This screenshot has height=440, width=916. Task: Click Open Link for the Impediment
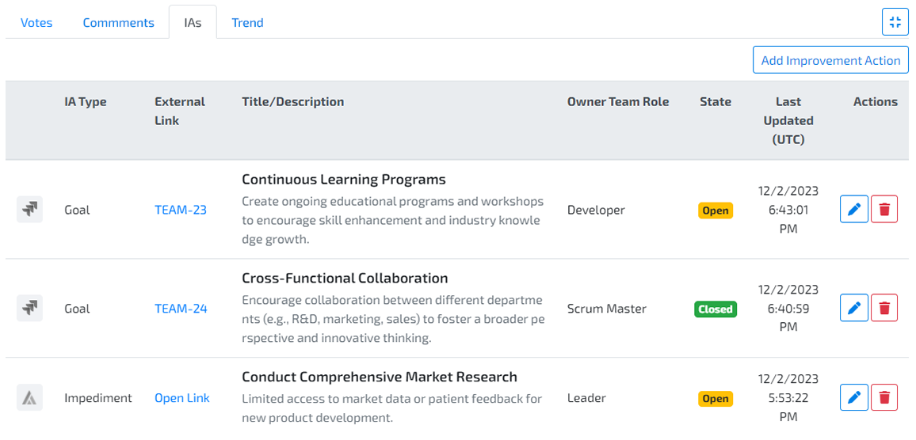pos(182,398)
